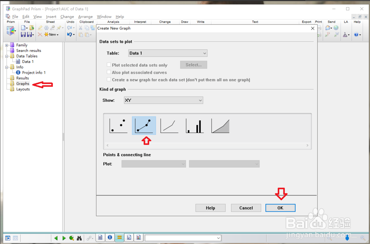The height and width of the screenshot is (244, 370).
Task: Check Also plot associated curves
Action: click(x=109, y=72)
